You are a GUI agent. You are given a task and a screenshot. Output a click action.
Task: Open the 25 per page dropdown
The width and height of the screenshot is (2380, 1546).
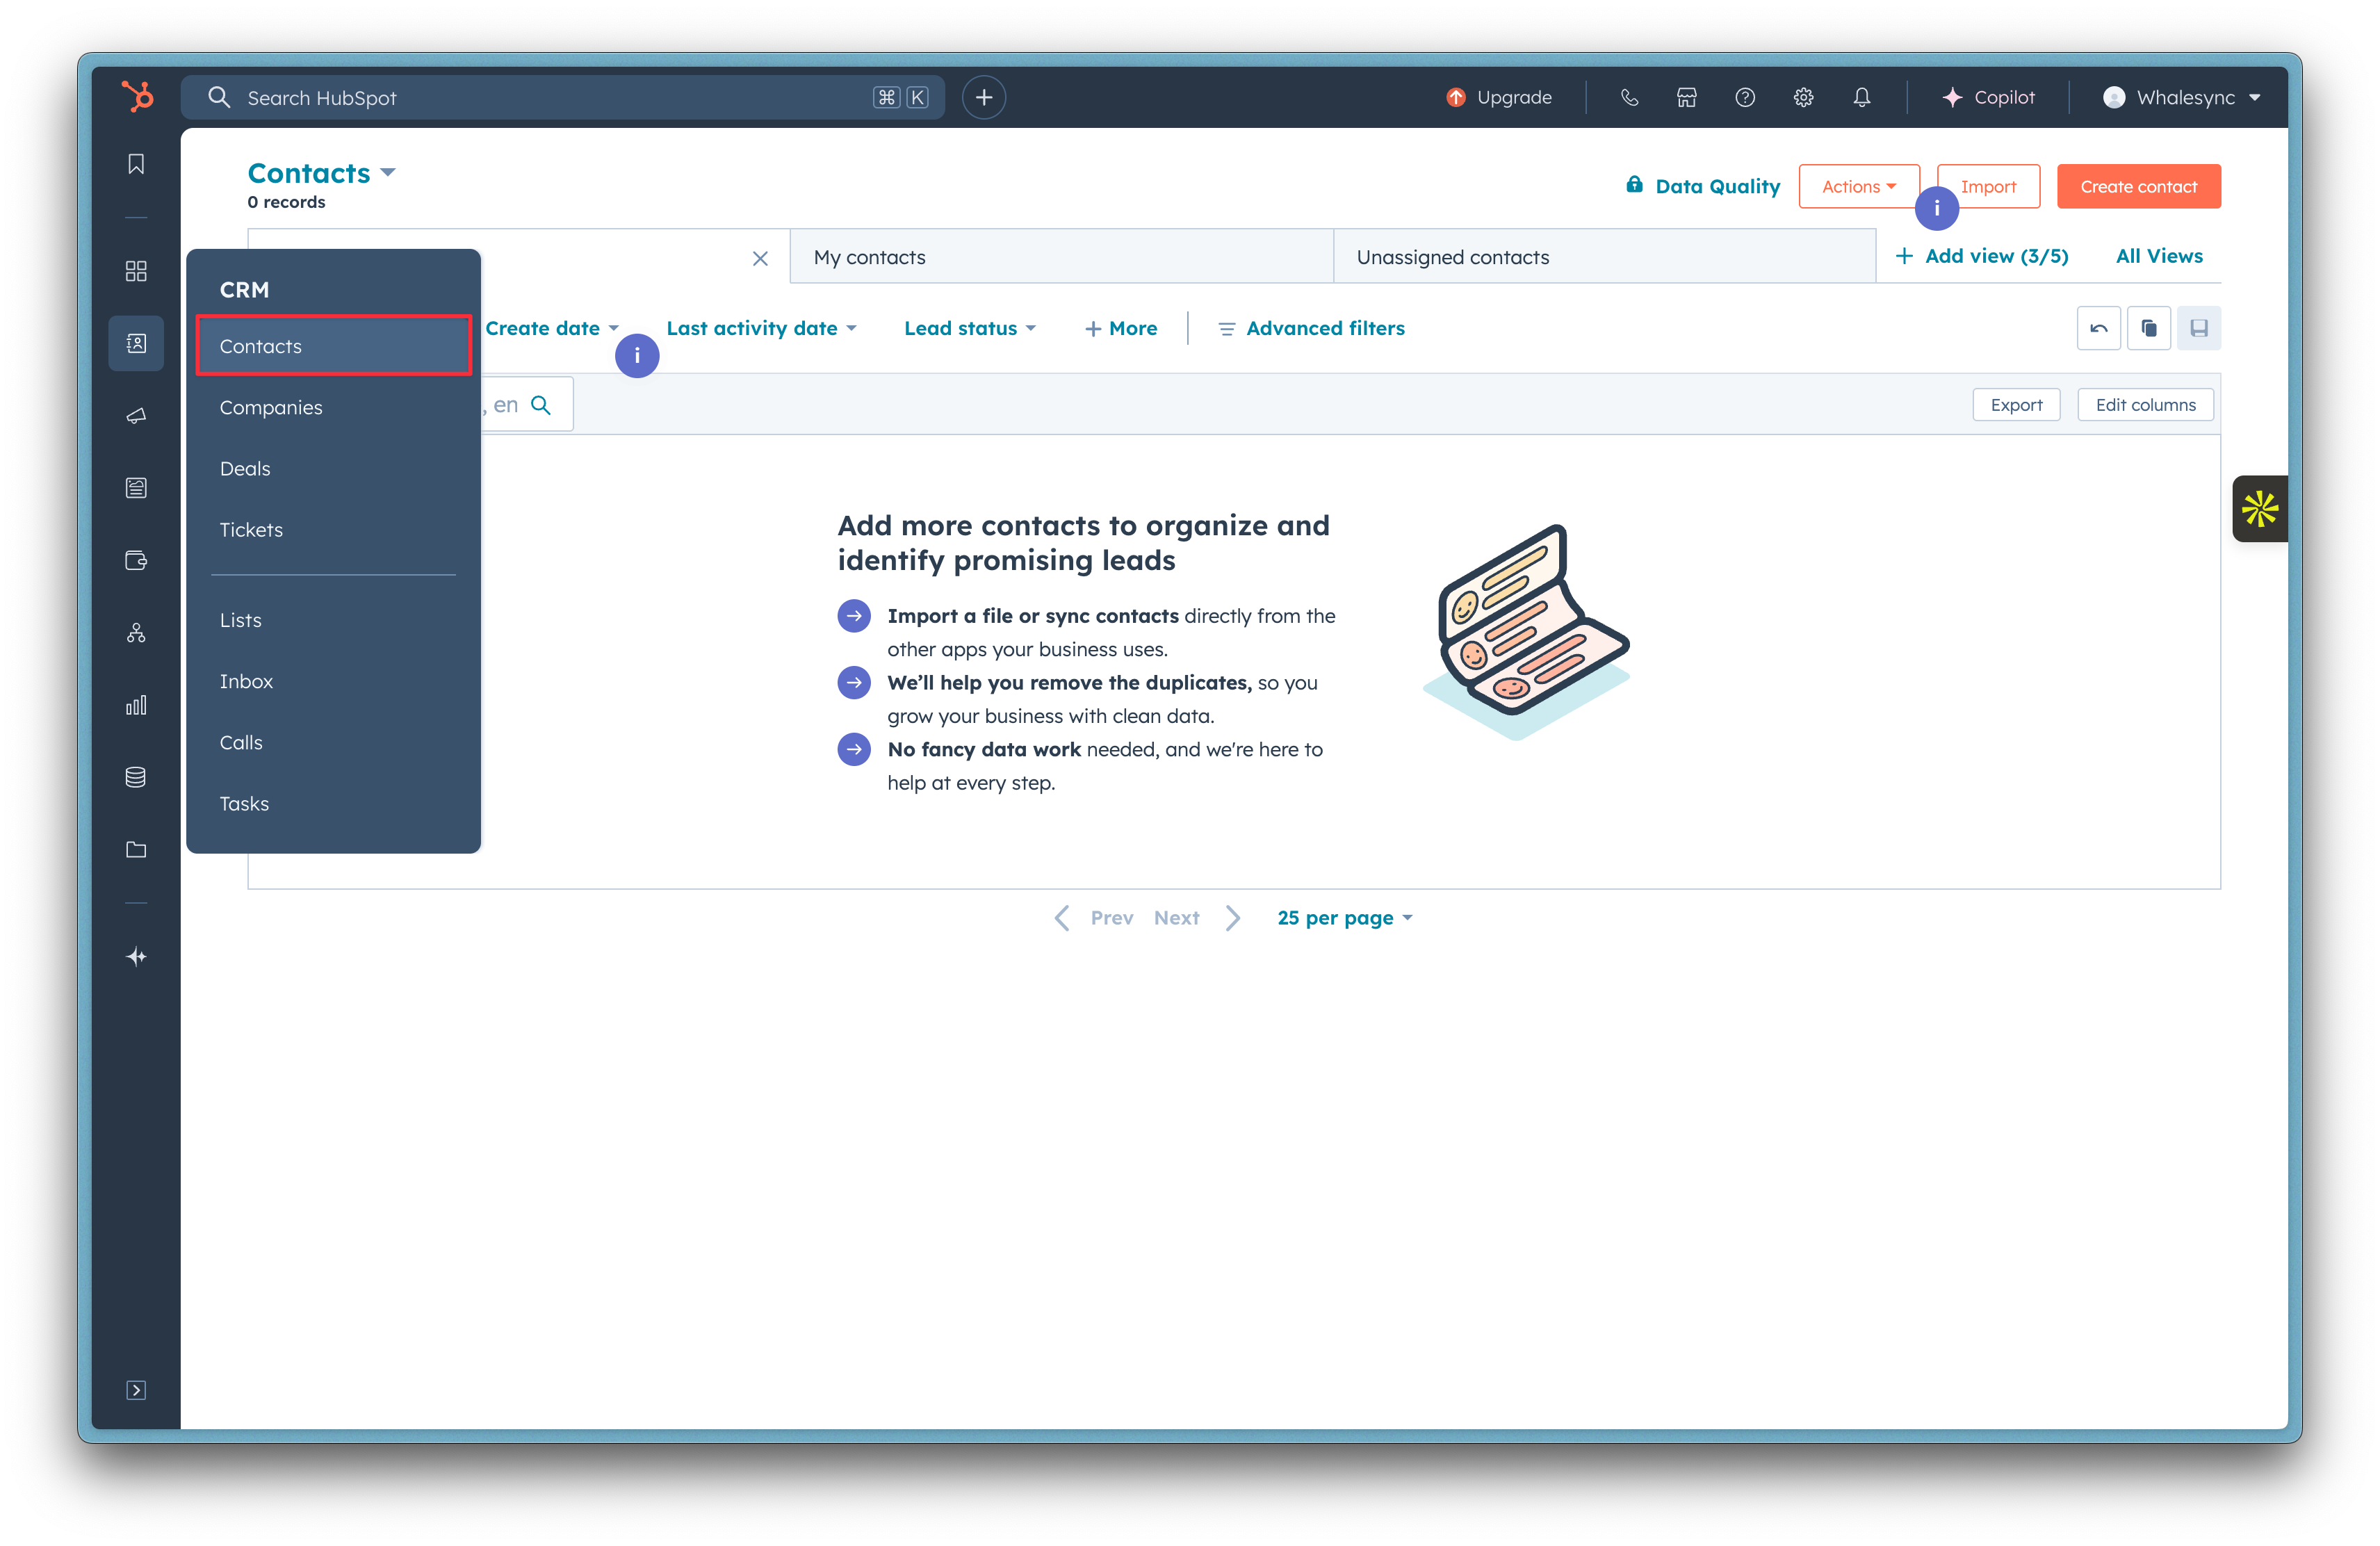coord(1345,918)
